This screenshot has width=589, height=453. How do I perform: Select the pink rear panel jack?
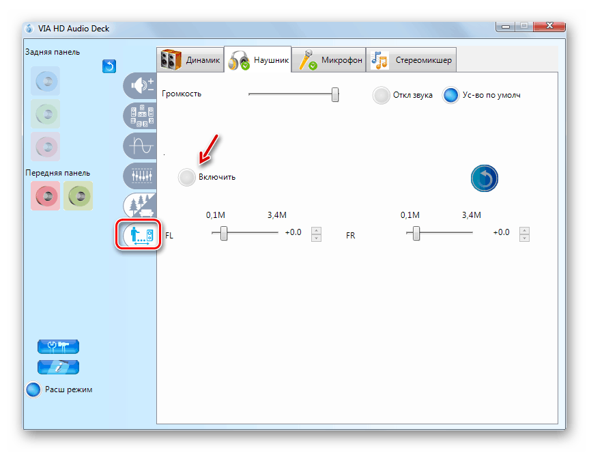tap(46, 147)
